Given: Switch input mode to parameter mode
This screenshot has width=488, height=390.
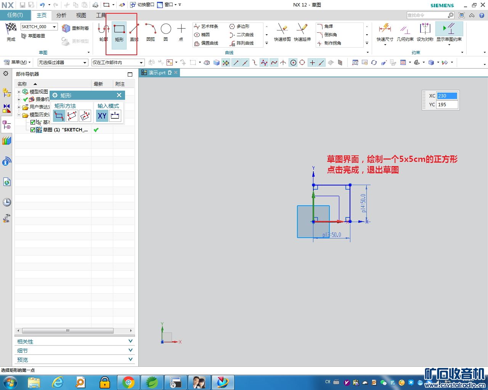Looking at the screenshot, I should 115,116.
